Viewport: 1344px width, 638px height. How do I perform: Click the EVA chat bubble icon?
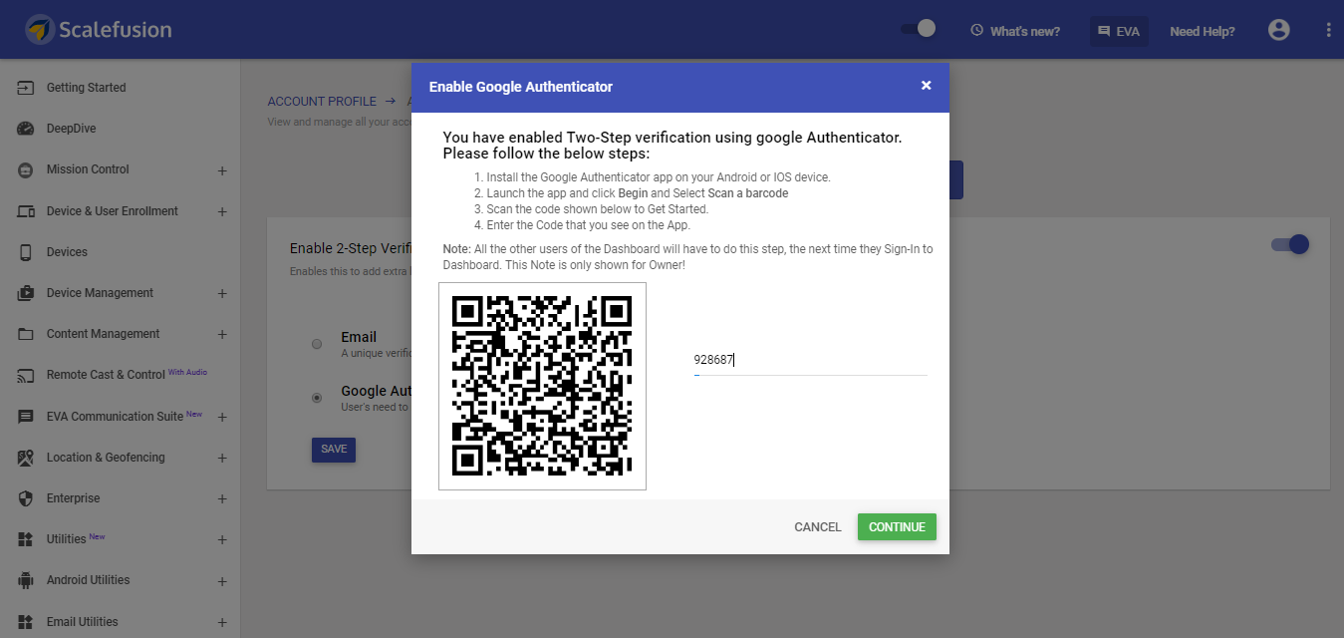(1104, 32)
